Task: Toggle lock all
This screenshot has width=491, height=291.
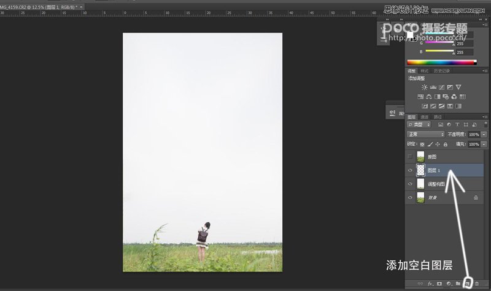Action: click(x=446, y=144)
